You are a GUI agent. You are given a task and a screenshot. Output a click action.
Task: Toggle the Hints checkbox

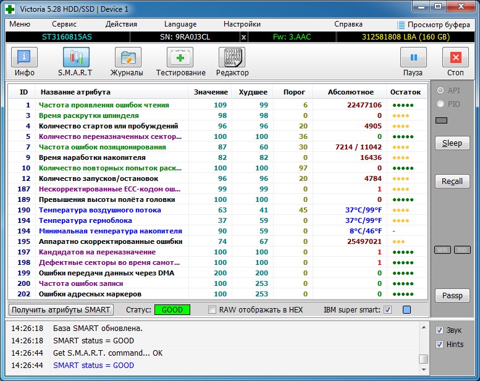click(x=439, y=345)
